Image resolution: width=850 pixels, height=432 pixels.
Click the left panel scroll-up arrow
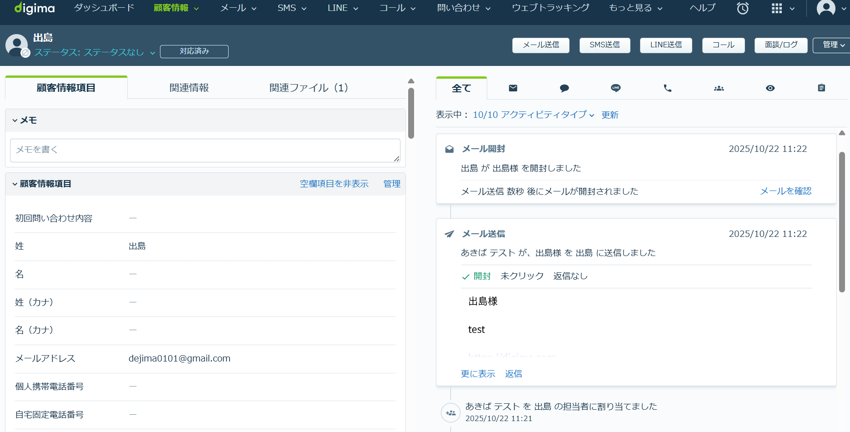click(411, 81)
